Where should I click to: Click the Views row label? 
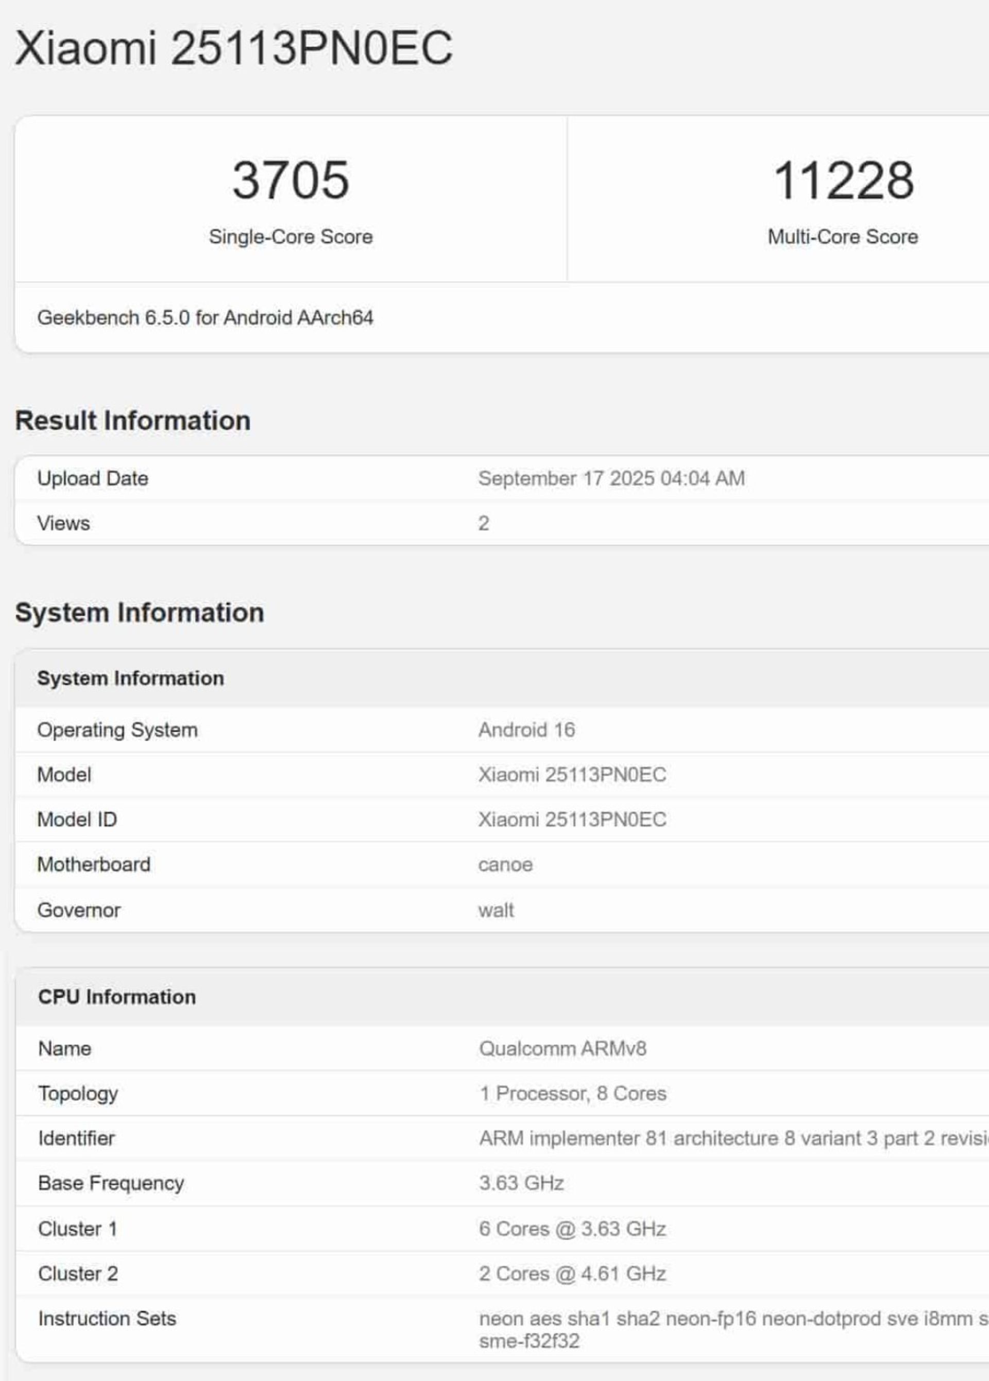tap(63, 524)
